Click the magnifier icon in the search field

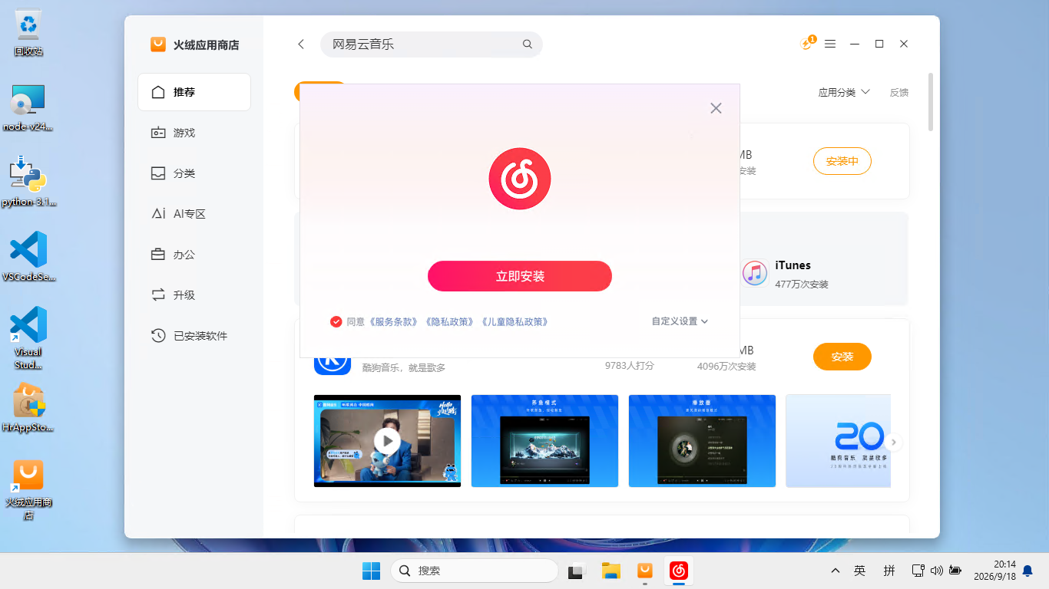[528, 44]
